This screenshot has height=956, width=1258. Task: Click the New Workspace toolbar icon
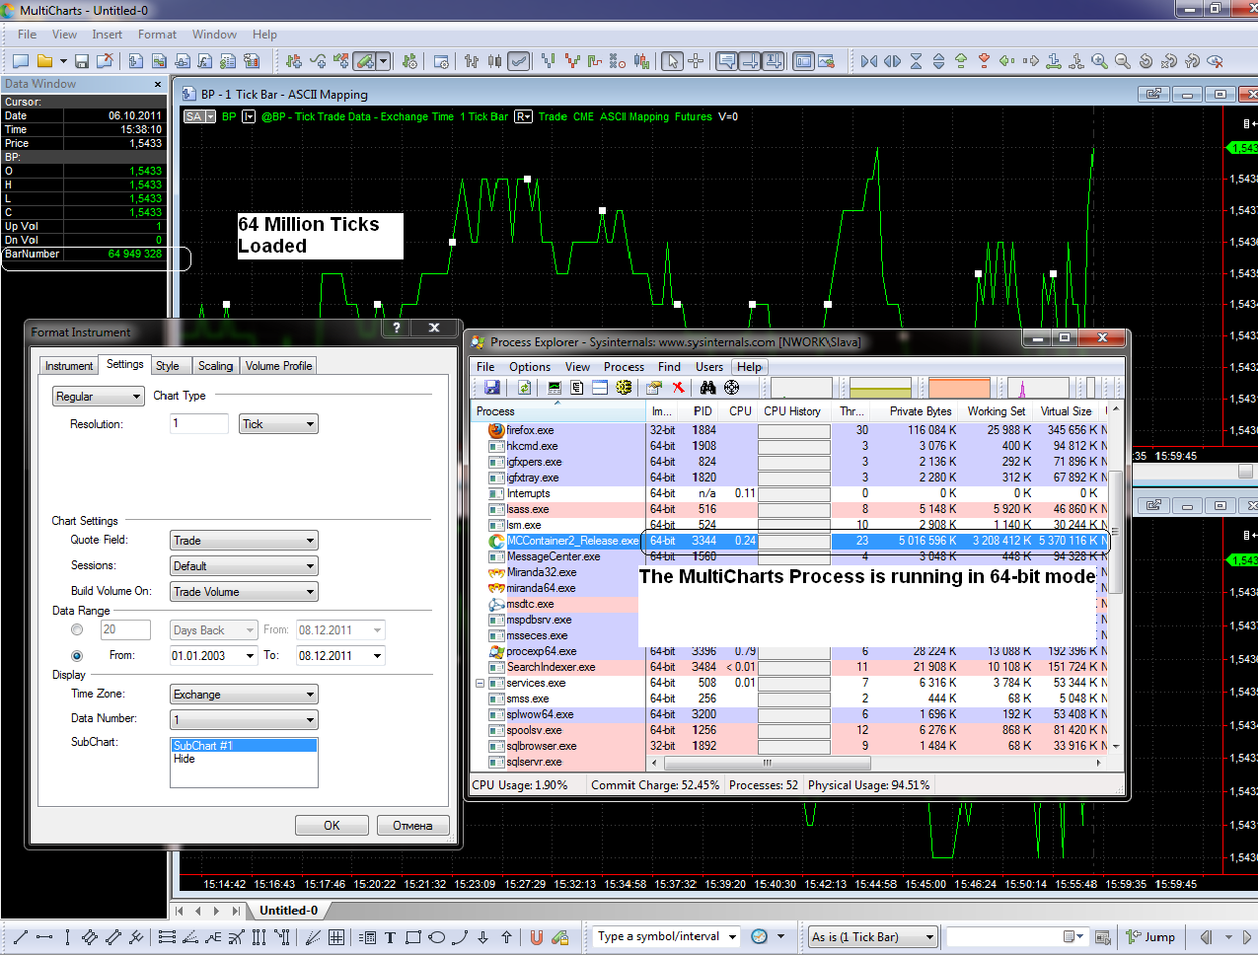click(20, 61)
